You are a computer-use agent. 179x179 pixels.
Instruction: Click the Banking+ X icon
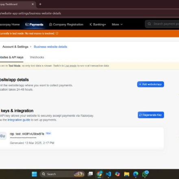point(91,24)
